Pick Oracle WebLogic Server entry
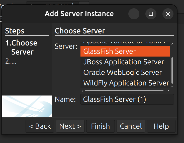184x143 pixels. click(x=125, y=72)
